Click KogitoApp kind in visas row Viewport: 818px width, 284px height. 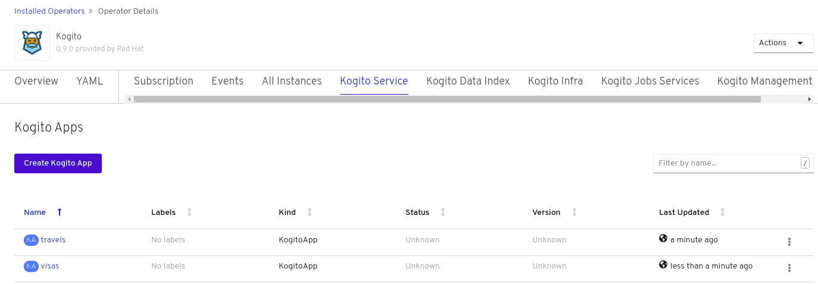(298, 266)
